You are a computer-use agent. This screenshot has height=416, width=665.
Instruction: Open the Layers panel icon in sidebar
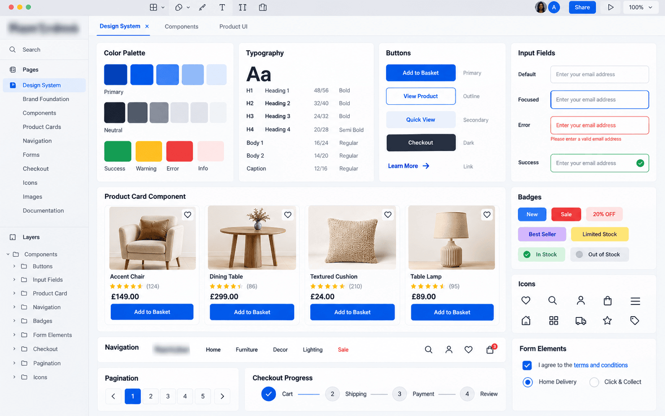coord(13,237)
